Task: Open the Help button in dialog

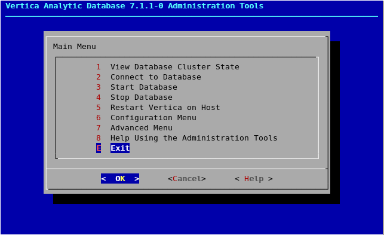Action: click(x=253, y=179)
